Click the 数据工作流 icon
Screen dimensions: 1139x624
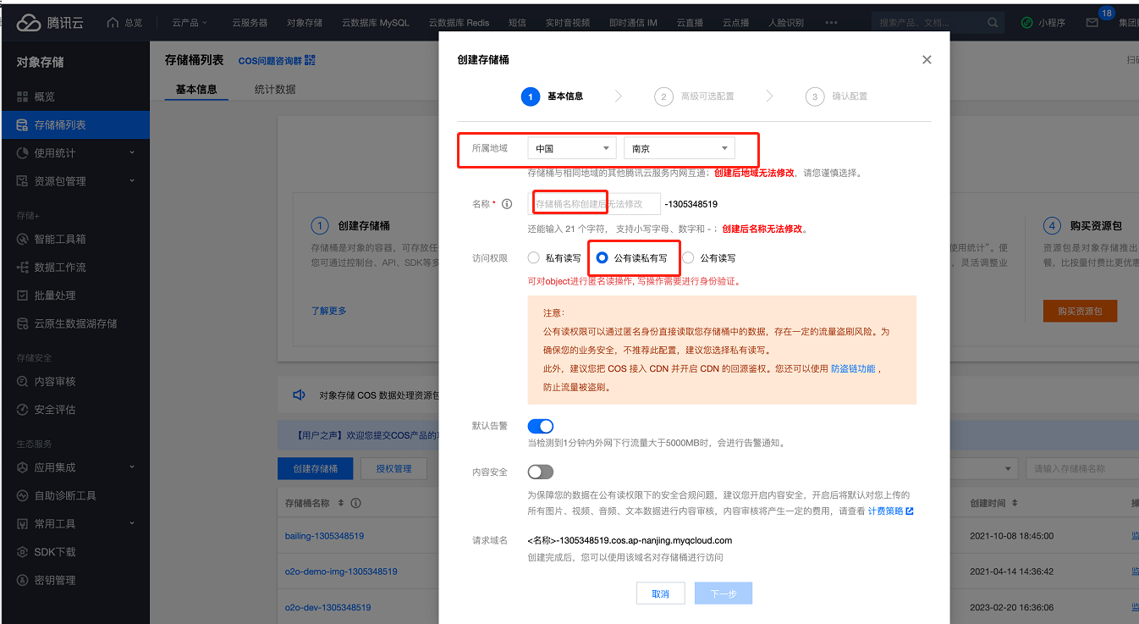coord(23,267)
